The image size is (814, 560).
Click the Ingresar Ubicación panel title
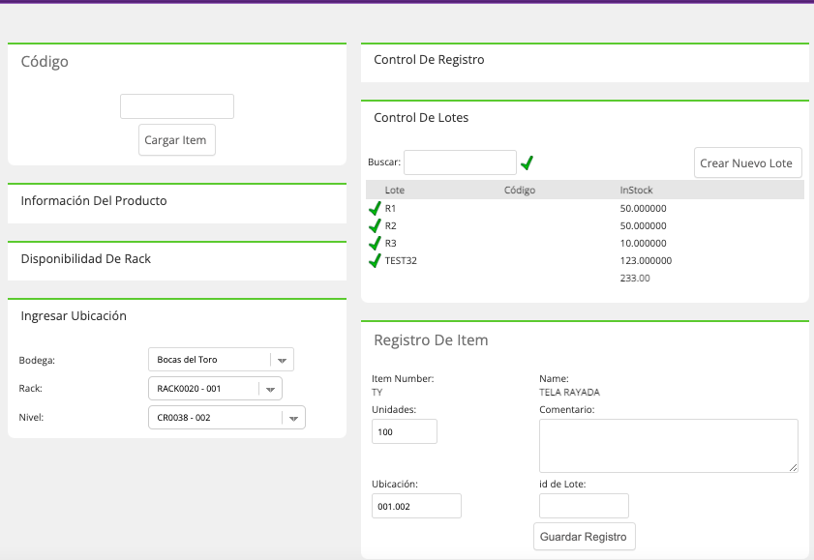(74, 316)
